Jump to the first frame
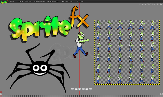The width and height of the screenshot is (163, 97). point(73,89)
